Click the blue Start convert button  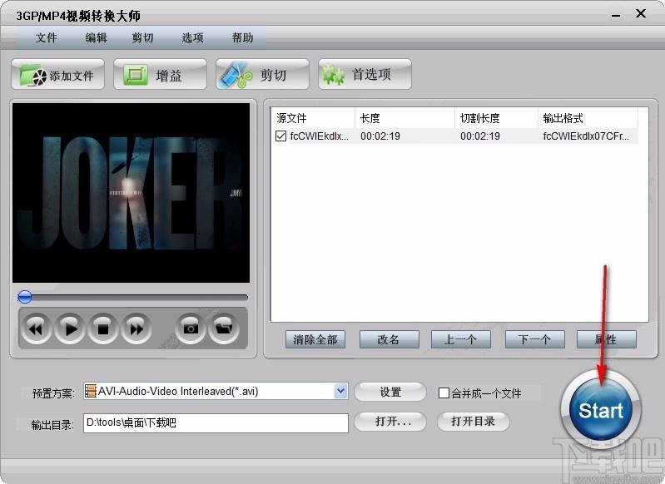tap(601, 410)
